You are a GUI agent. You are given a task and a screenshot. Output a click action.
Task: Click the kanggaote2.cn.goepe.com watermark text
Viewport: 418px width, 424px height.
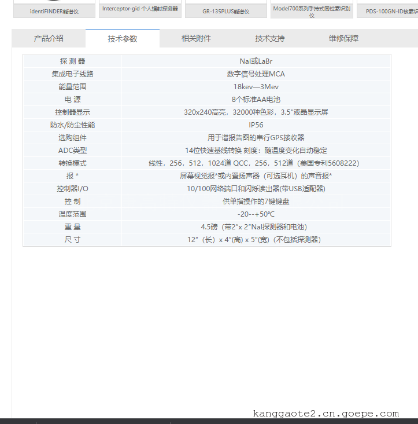coord(325,414)
